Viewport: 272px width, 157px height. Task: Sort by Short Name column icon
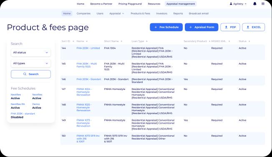click(x=121, y=41)
